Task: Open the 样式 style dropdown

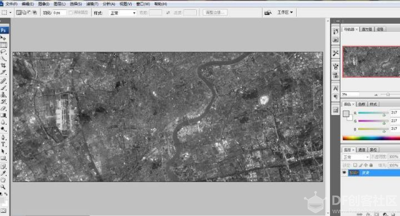Action: (123, 13)
